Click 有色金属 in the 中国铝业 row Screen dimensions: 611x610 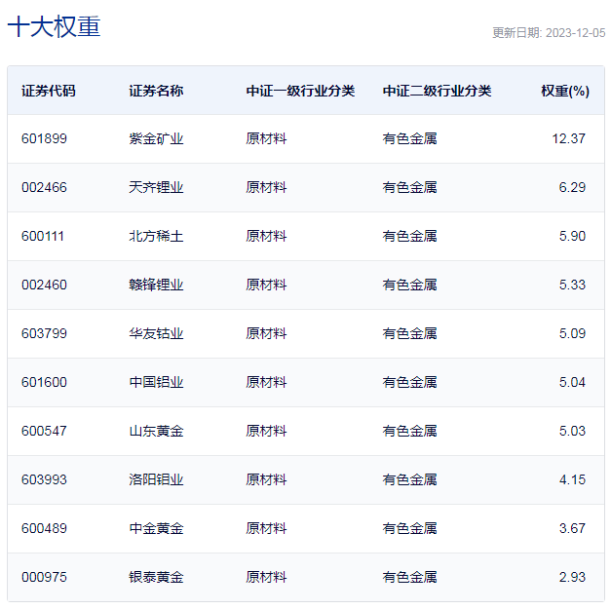(409, 382)
